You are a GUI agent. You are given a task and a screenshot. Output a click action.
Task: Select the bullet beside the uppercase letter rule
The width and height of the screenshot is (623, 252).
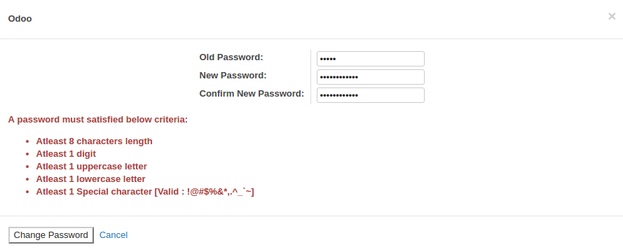pos(27,167)
